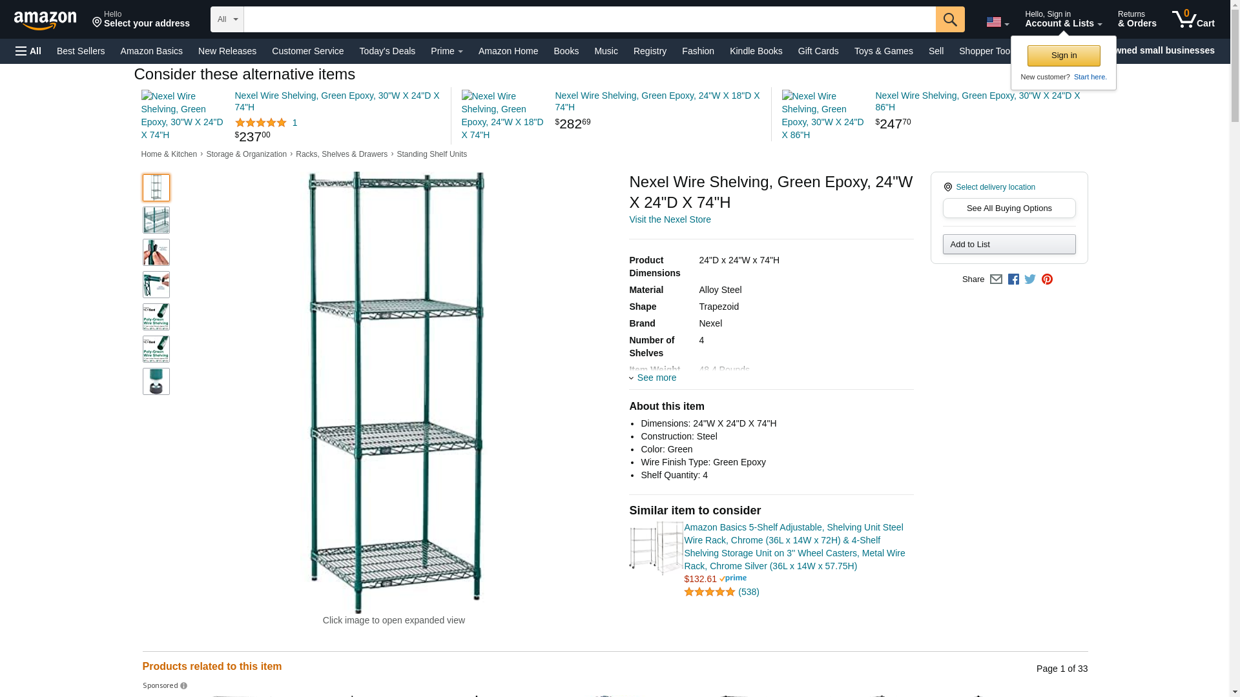
Task: Open Select delivery location link
Action: pos(995,187)
